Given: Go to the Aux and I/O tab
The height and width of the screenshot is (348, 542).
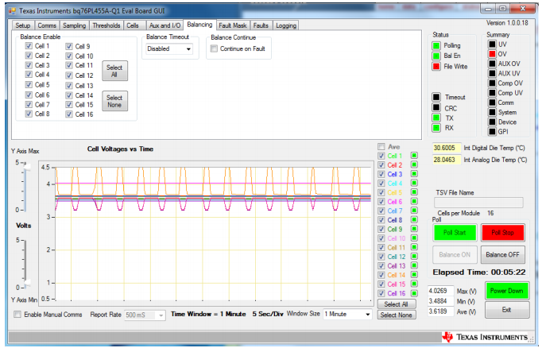Looking at the screenshot, I should tap(165, 25).
